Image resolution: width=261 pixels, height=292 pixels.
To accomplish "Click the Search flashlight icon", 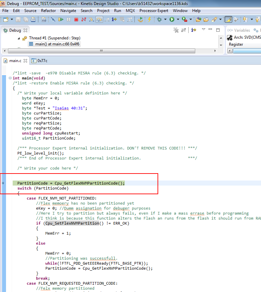I will click(x=214, y=19).
